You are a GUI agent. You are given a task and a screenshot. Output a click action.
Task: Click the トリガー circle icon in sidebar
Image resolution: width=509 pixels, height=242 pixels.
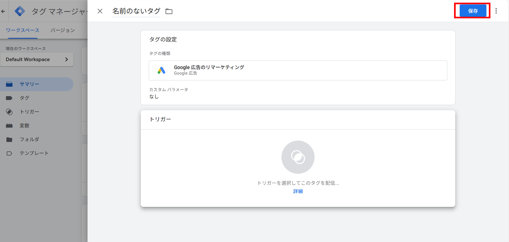pyautogui.click(x=9, y=112)
